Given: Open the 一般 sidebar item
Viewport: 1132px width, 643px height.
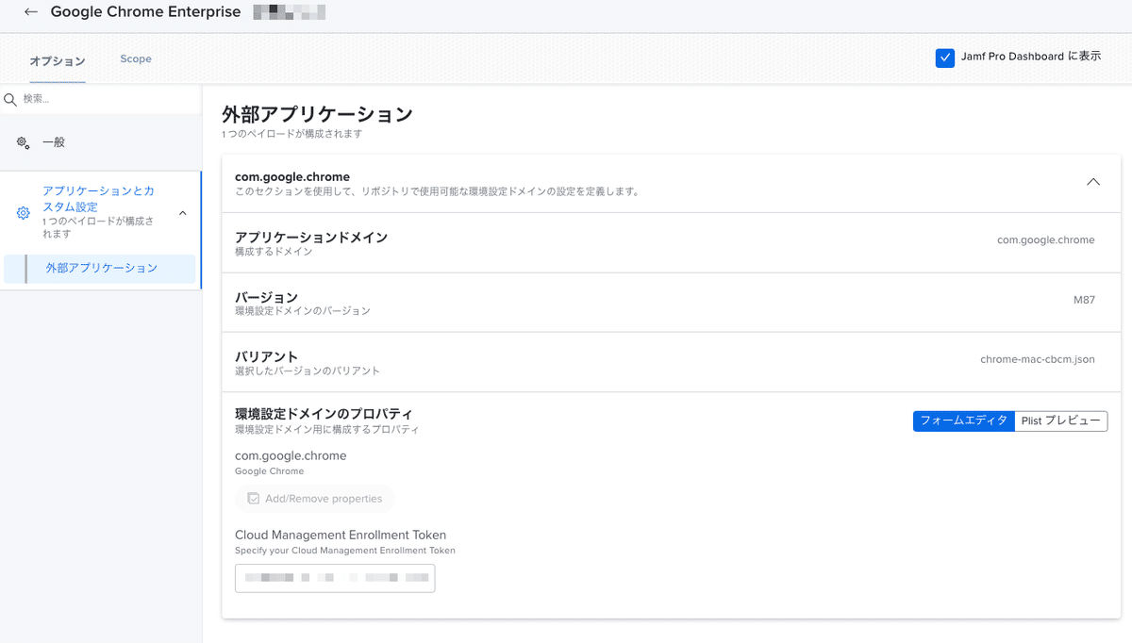Looking at the screenshot, I should tap(101, 142).
